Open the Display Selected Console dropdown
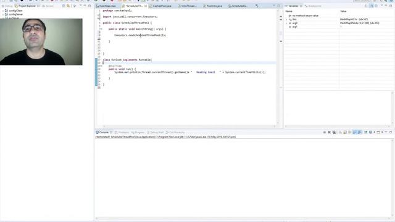Image resolution: width=395 pixels, height=222 pixels. tap(374, 132)
